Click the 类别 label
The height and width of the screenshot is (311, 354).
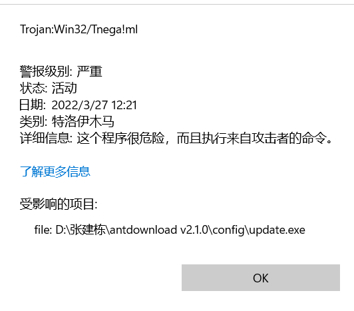pos(33,122)
